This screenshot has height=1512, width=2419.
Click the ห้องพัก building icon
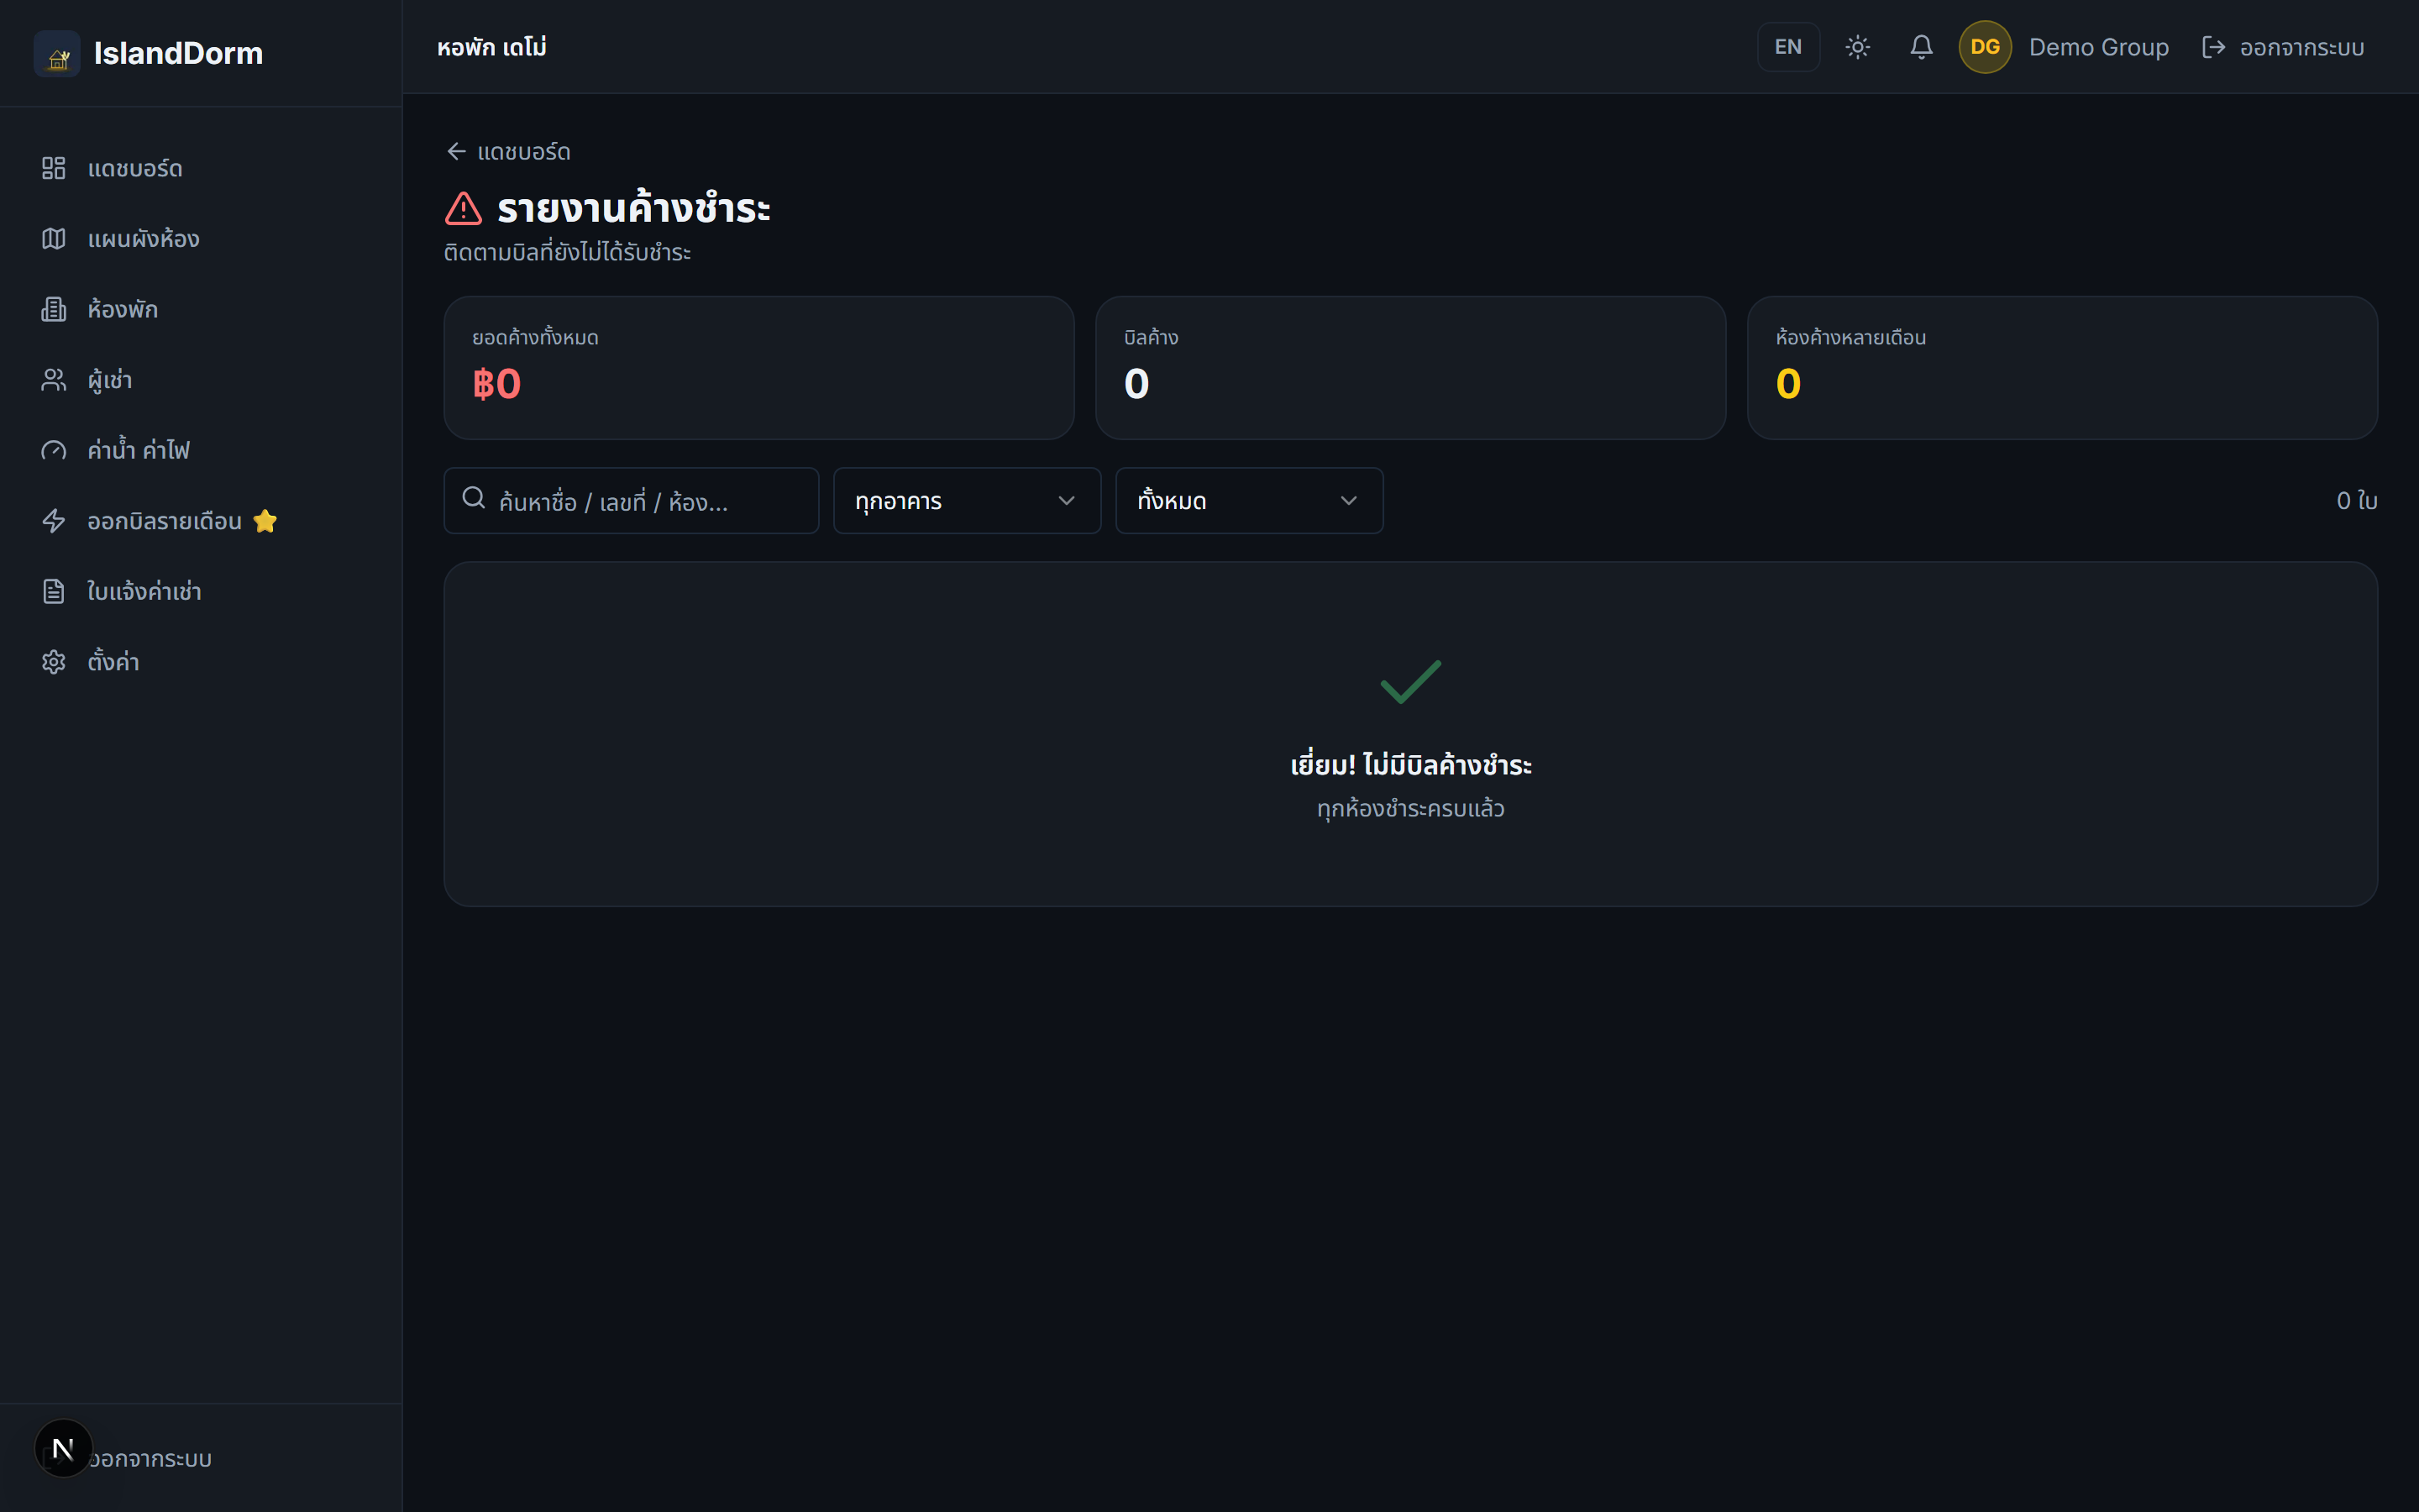pos(53,309)
